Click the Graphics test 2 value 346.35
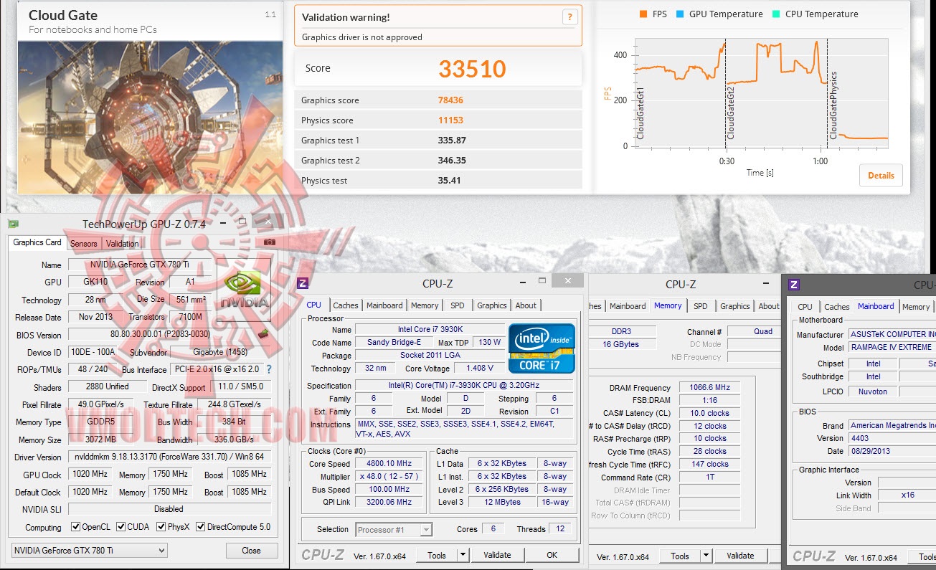 pos(453,161)
